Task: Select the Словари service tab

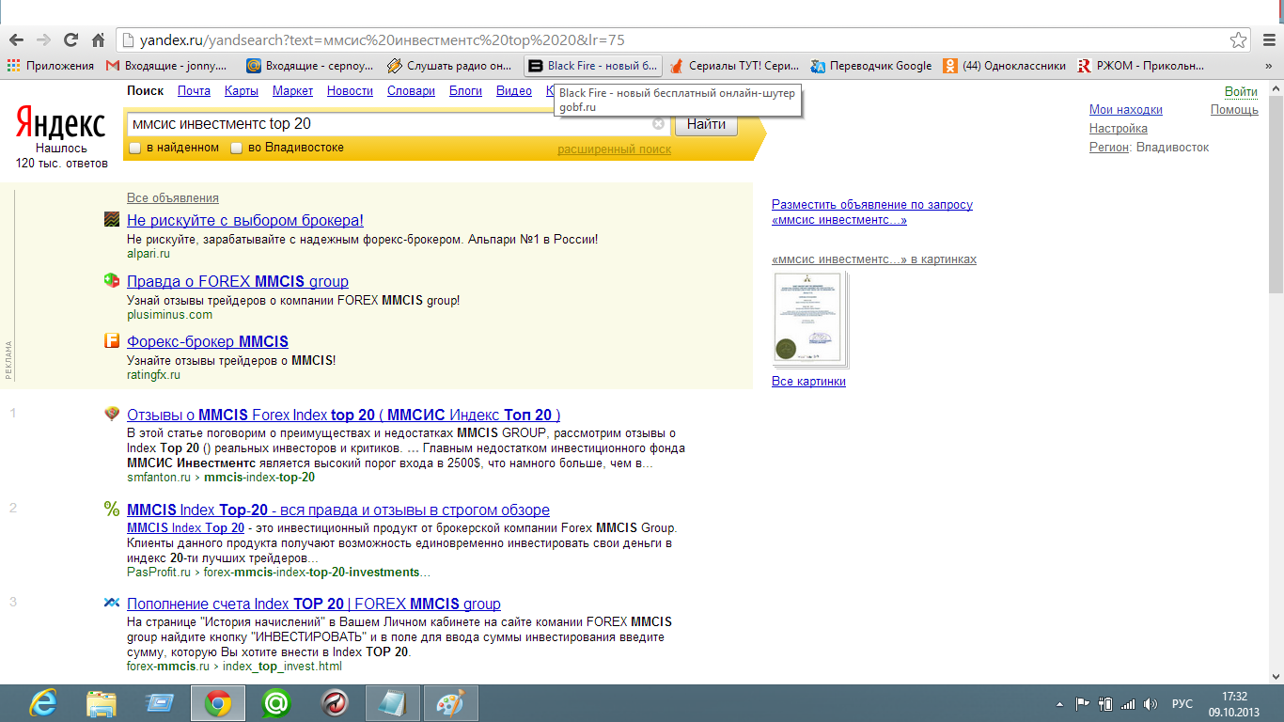Action: pyautogui.click(x=411, y=91)
